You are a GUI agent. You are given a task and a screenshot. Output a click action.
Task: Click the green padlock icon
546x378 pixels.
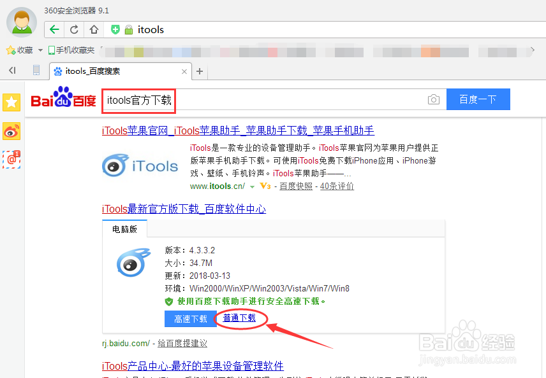(129, 29)
